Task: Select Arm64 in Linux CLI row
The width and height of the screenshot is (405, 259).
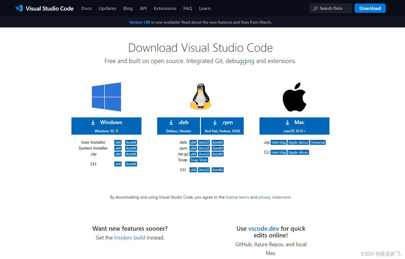Action: (218, 170)
